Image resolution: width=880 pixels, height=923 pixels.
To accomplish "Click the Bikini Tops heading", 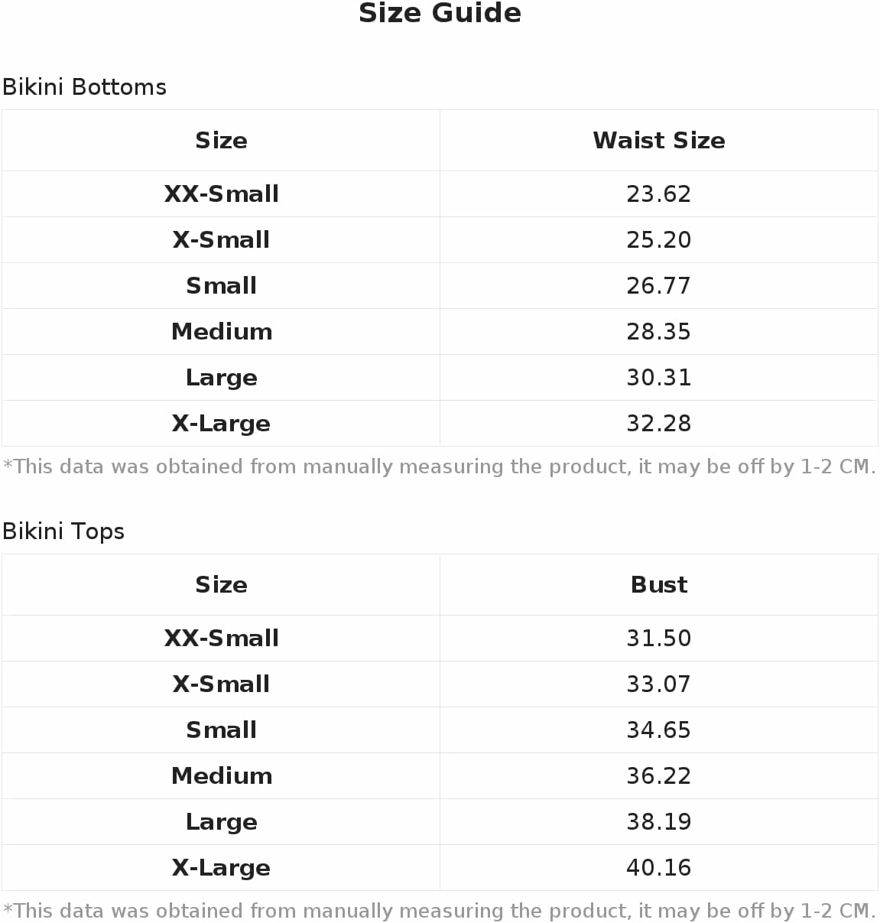I will click(63, 531).
